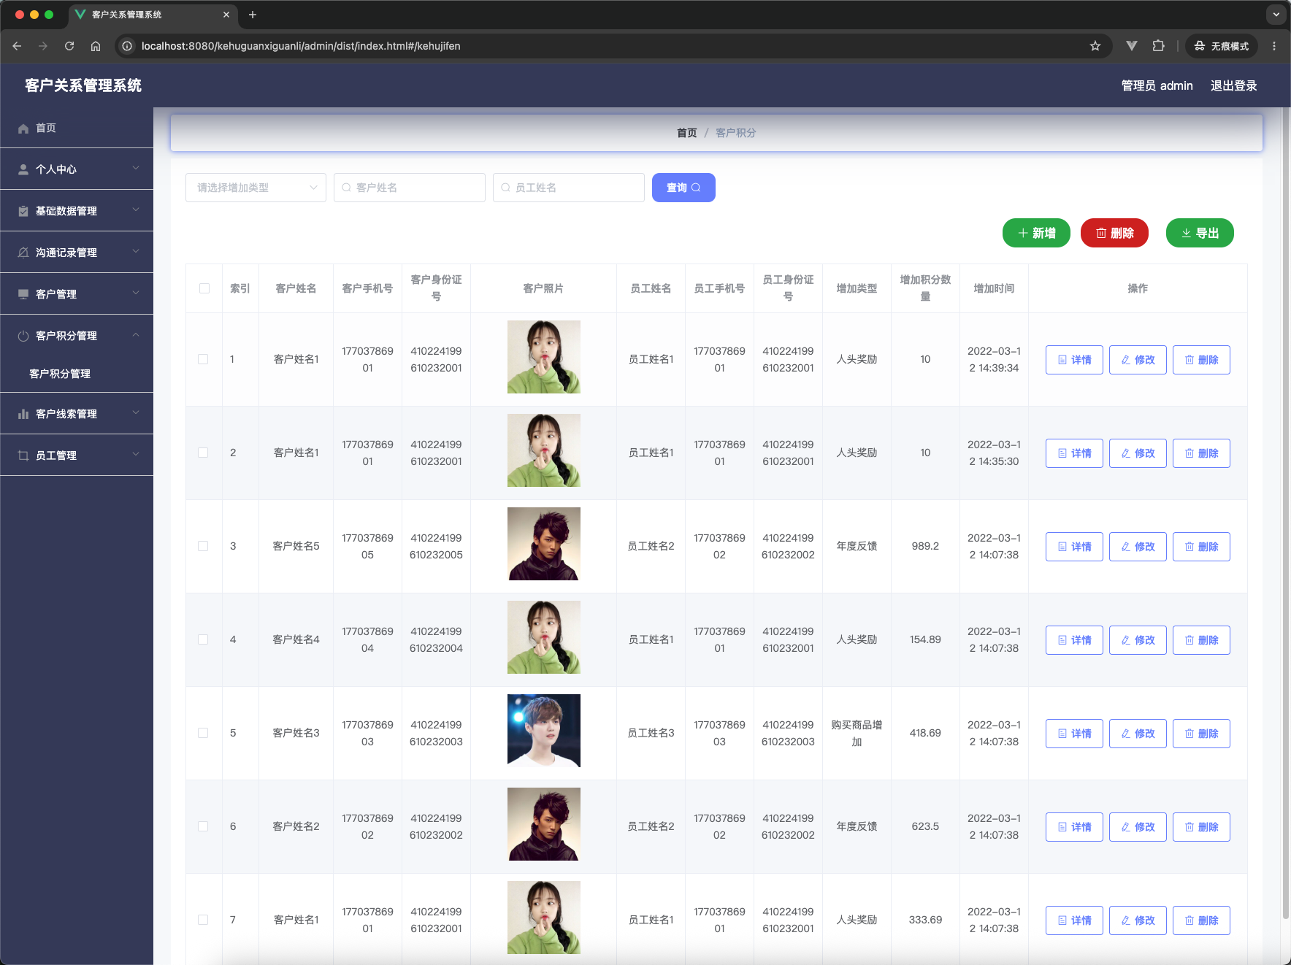This screenshot has width=1291, height=965.
Task: Focus the 客户姓名 search input
Action: (410, 188)
